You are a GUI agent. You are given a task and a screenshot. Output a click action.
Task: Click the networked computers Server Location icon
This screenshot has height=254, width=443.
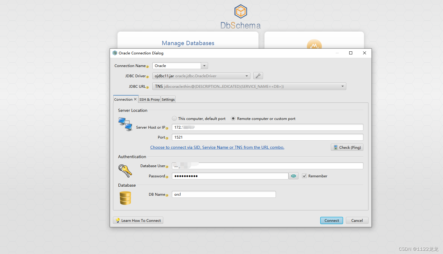click(125, 124)
